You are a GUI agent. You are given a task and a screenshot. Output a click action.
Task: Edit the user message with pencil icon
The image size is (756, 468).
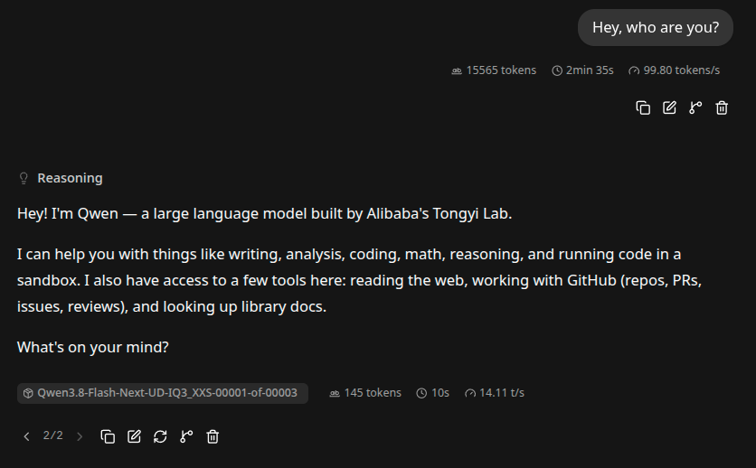click(x=669, y=108)
